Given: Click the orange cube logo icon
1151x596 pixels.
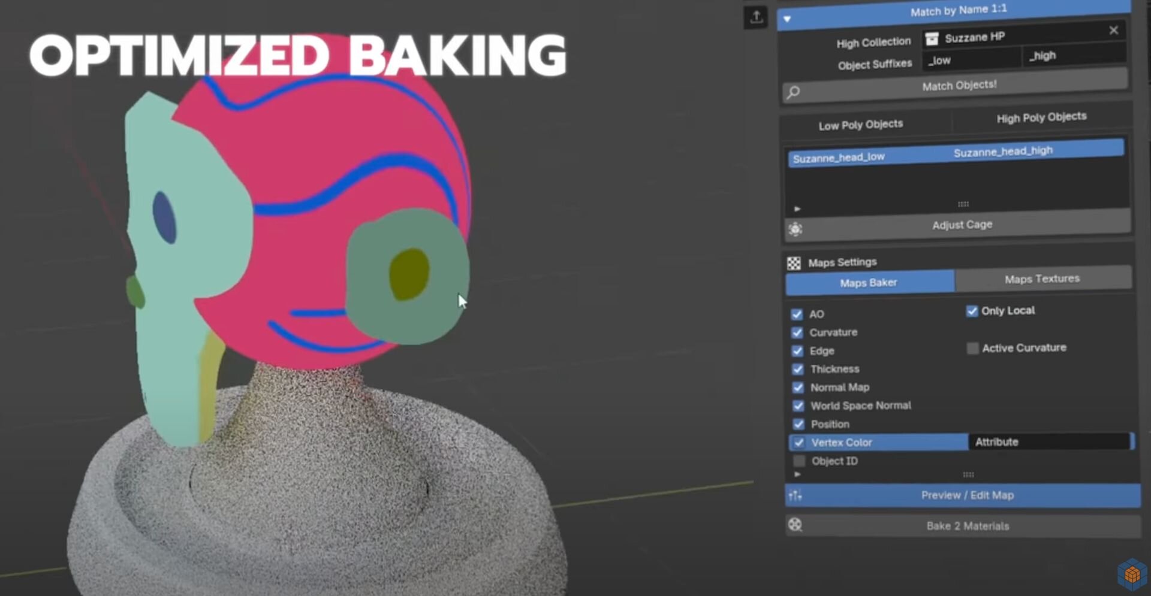Looking at the screenshot, I should click(x=1132, y=574).
